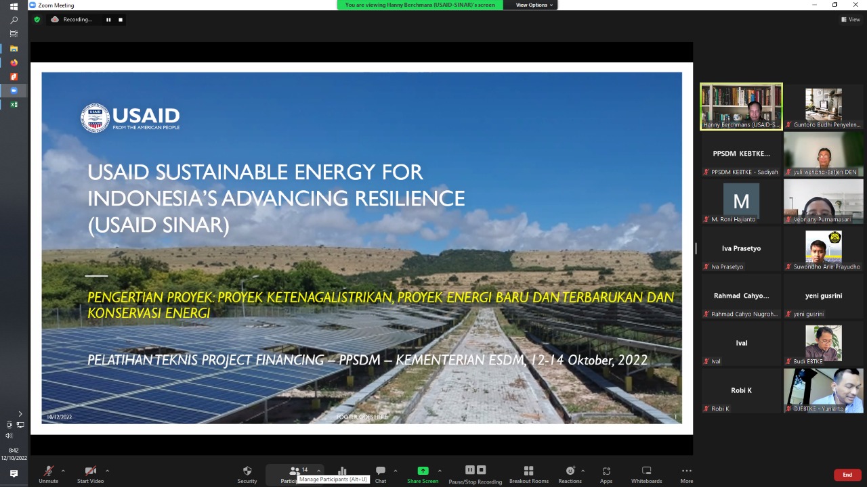Select yeni gusrini participant tile

point(824,296)
